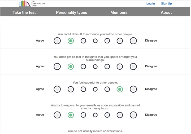Select strongest Disagree for messy inbox question
Viewport: 191px width, 134px height.
(x=133, y=115)
